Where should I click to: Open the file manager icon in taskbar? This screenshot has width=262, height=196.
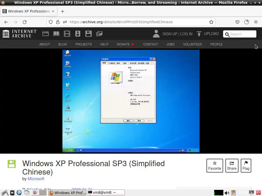click(12, 193)
